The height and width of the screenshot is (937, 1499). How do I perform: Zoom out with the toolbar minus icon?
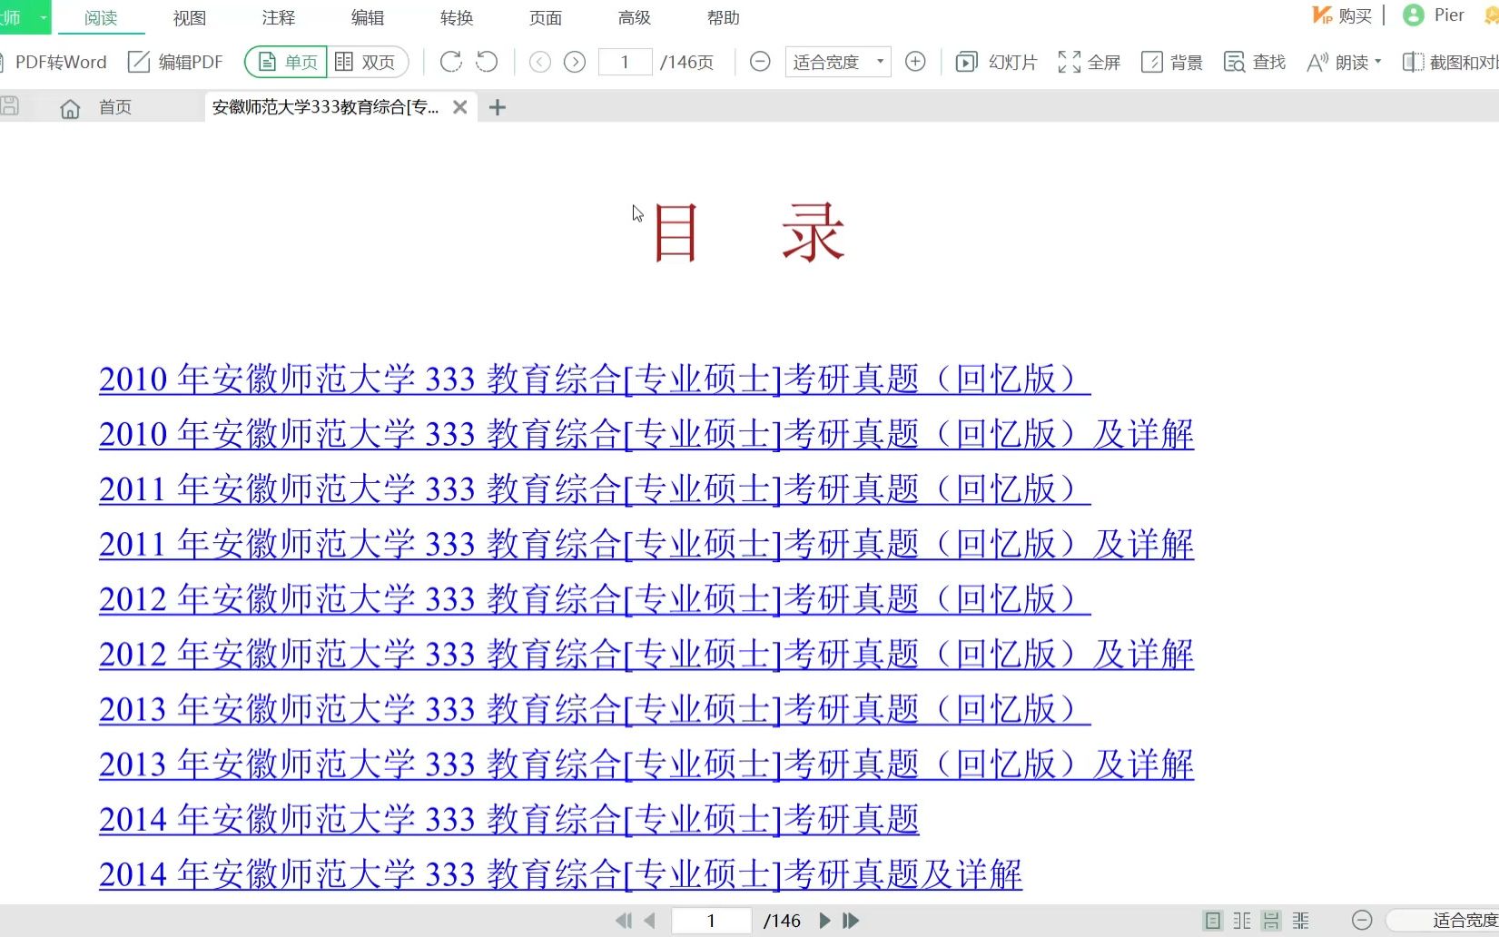760,62
